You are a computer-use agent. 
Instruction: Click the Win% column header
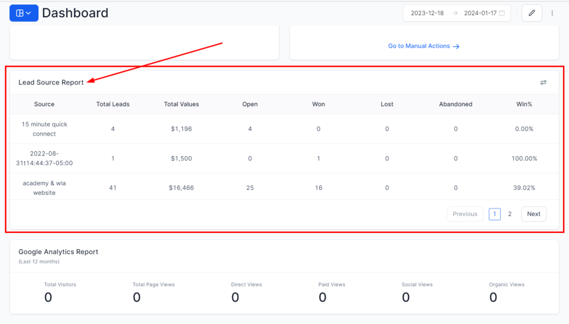pyautogui.click(x=524, y=104)
